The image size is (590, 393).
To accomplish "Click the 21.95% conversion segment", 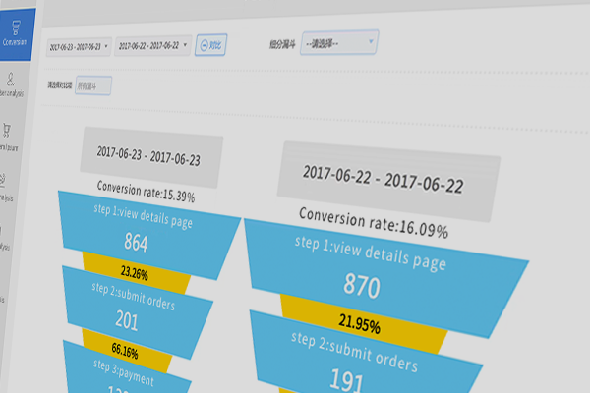I will click(x=360, y=324).
